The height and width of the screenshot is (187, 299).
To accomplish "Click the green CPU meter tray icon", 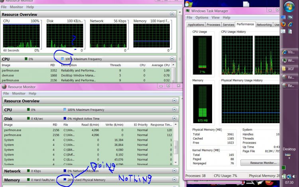I will (x=283, y=167).
